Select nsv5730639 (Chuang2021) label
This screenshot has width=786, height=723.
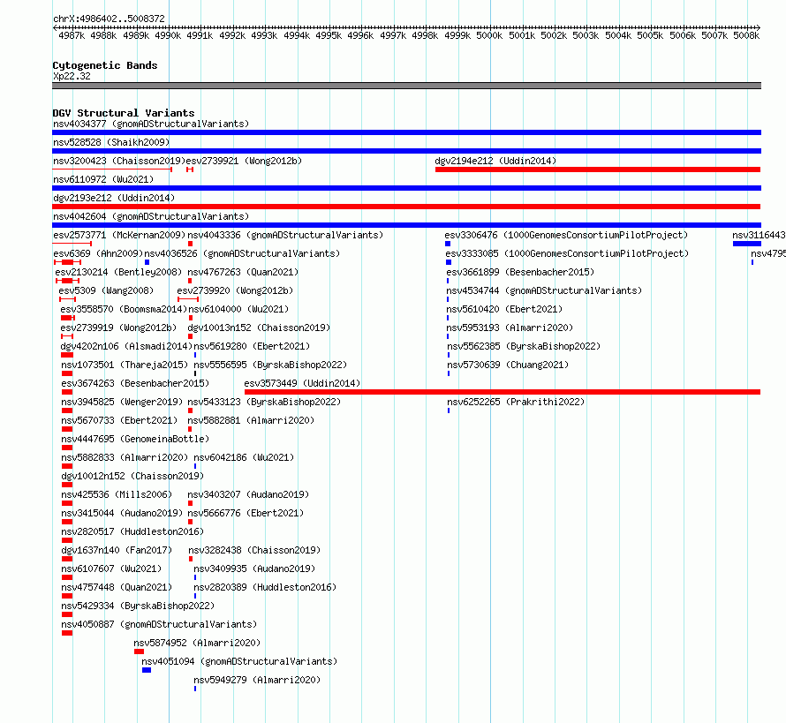click(x=508, y=365)
